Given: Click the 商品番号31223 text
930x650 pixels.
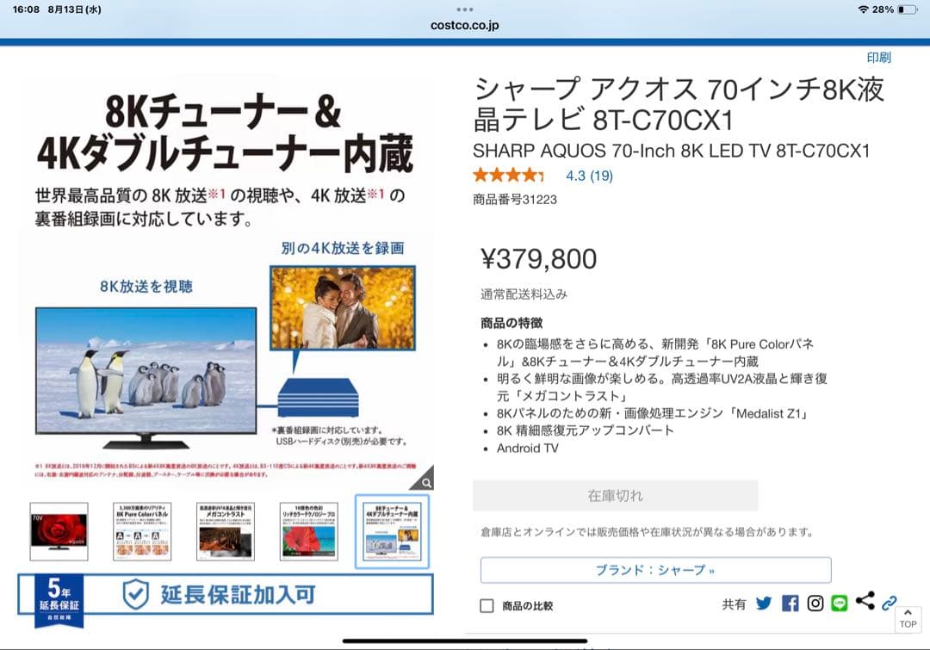Looking at the screenshot, I should pos(515,199).
